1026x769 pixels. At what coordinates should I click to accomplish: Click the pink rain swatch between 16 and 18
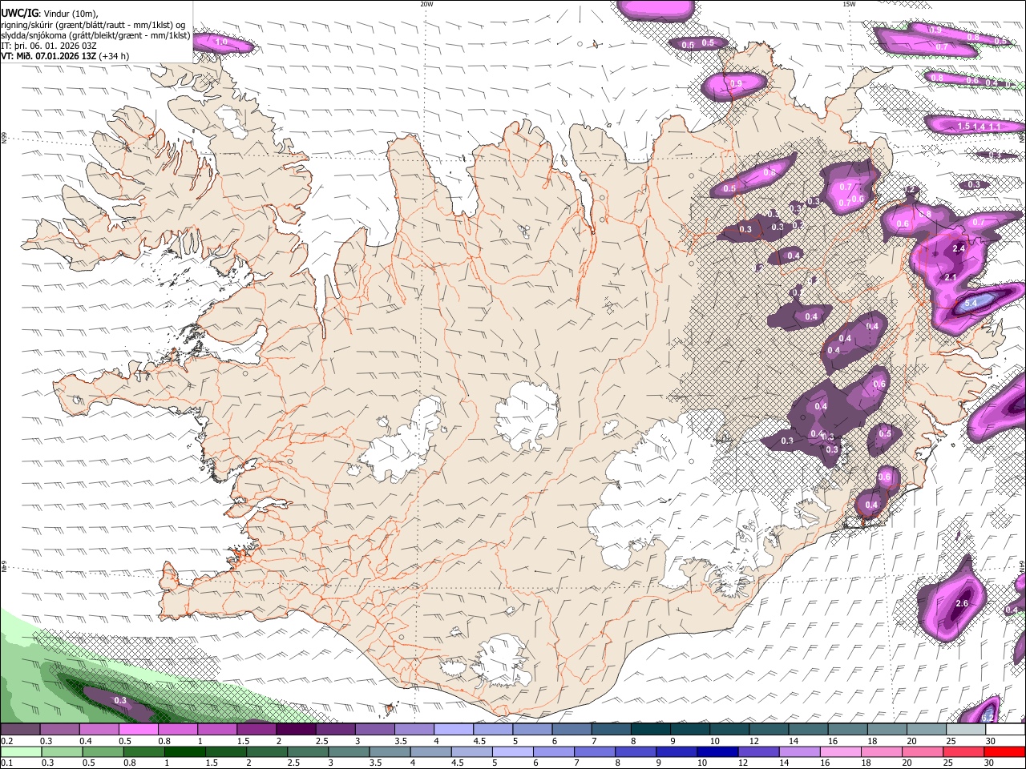pos(840,751)
